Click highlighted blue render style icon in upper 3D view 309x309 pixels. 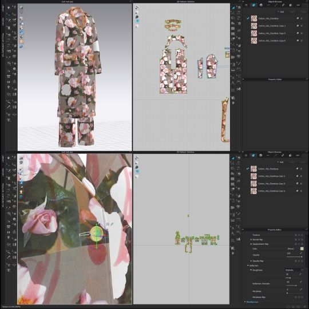pos(21,32)
